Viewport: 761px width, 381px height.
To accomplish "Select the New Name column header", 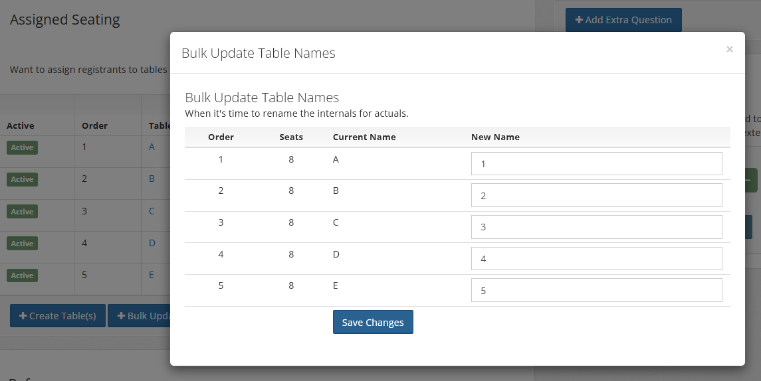I will [495, 137].
